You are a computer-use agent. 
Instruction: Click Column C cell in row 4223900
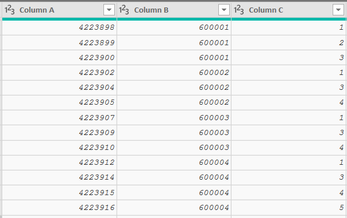(288, 58)
